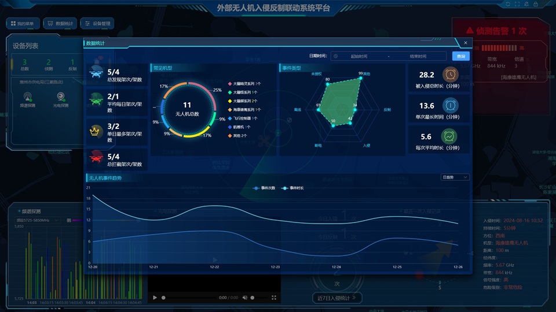556x312 pixels.
Task: Expand the 频段5725-5850MHz dropdown
Action: (39, 220)
